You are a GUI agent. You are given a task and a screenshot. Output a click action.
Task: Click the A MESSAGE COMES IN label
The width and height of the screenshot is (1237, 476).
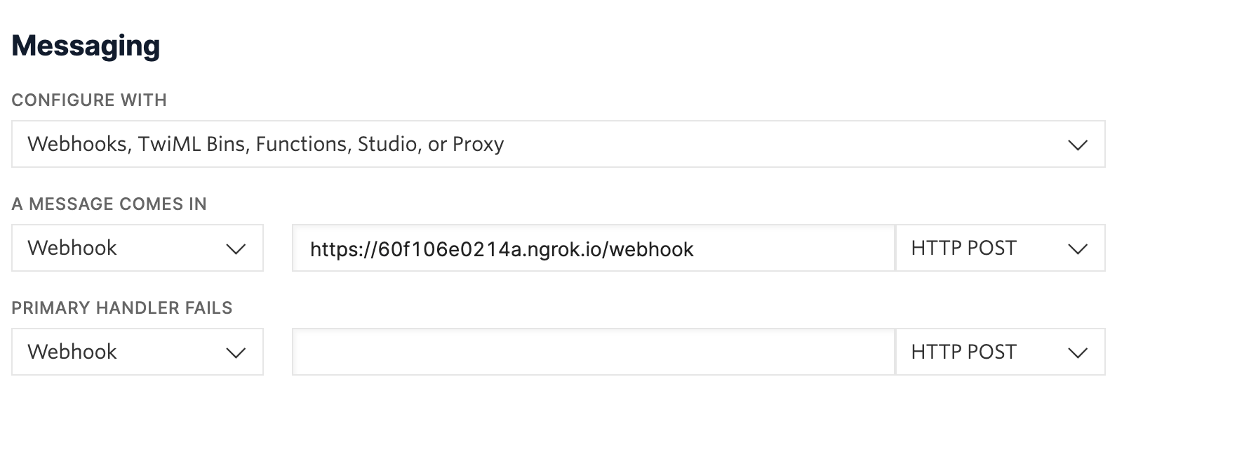point(109,204)
